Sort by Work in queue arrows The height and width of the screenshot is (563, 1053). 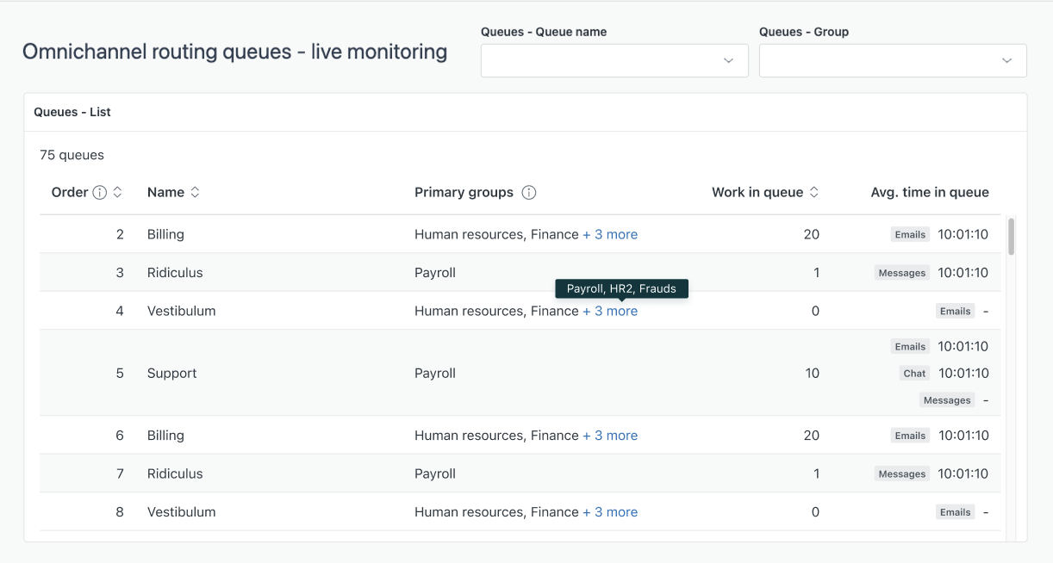pos(814,193)
